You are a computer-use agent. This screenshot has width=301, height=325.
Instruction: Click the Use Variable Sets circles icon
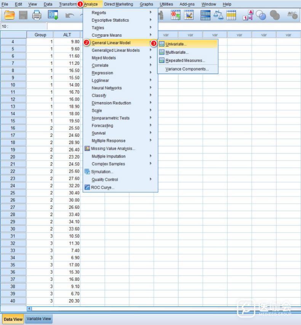(261, 15)
